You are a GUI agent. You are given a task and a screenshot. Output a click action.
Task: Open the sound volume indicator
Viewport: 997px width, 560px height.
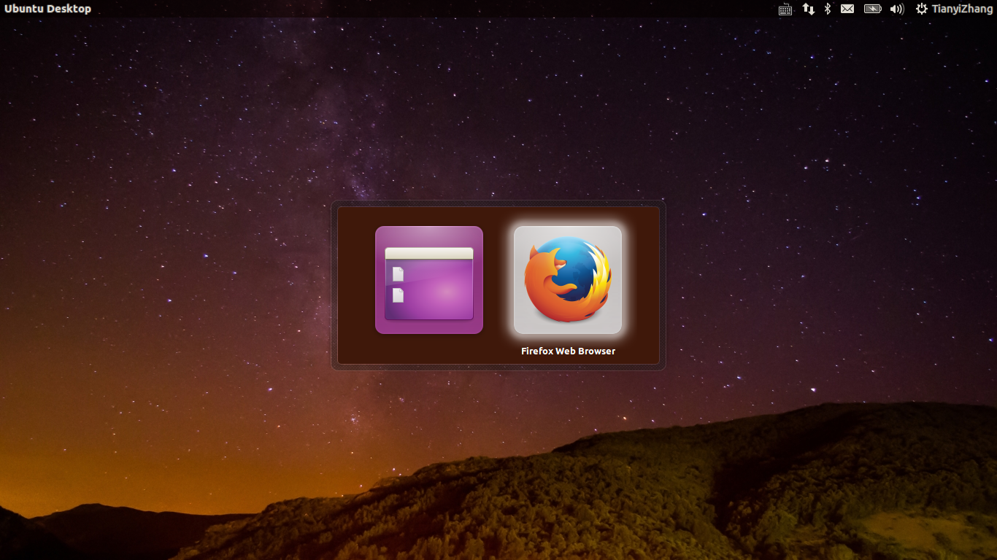tap(897, 9)
